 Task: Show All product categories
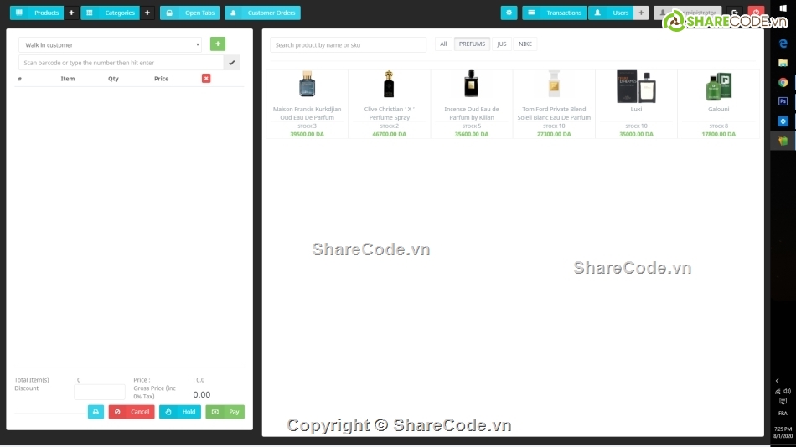point(443,44)
